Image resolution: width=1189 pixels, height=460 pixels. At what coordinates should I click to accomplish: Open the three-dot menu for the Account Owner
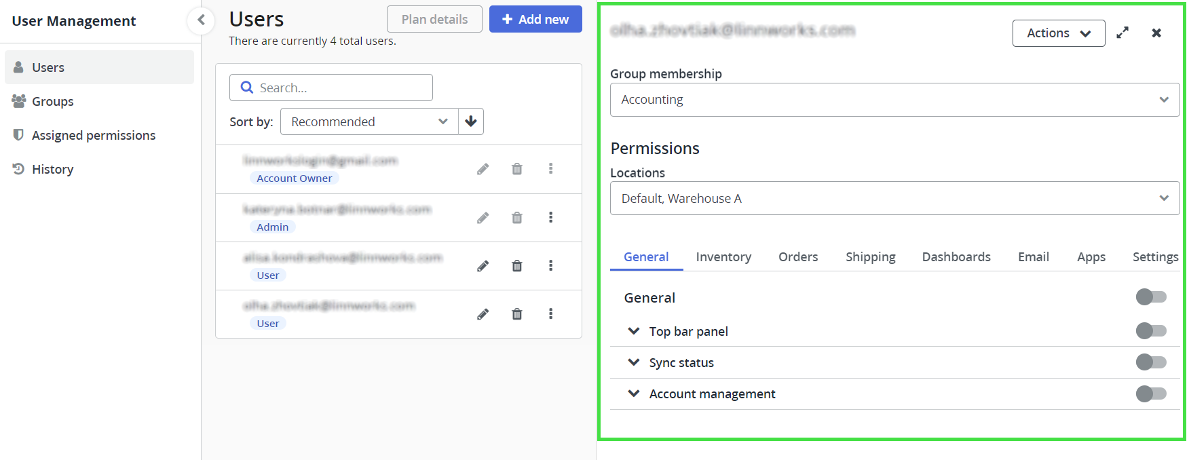point(550,168)
